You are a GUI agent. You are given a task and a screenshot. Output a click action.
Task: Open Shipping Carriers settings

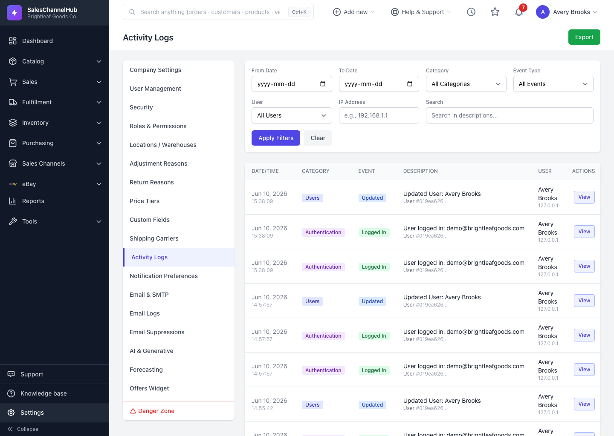tap(179, 238)
